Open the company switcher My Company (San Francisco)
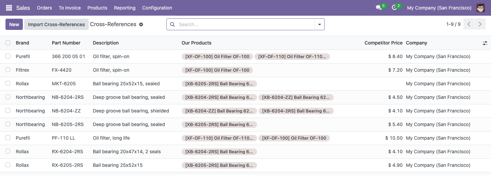 pyautogui.click(x=439, y=8)
